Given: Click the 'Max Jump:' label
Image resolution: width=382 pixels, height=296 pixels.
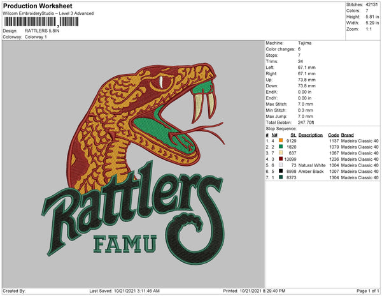Looking at the screenshot, I should click(x=276, y=116).
